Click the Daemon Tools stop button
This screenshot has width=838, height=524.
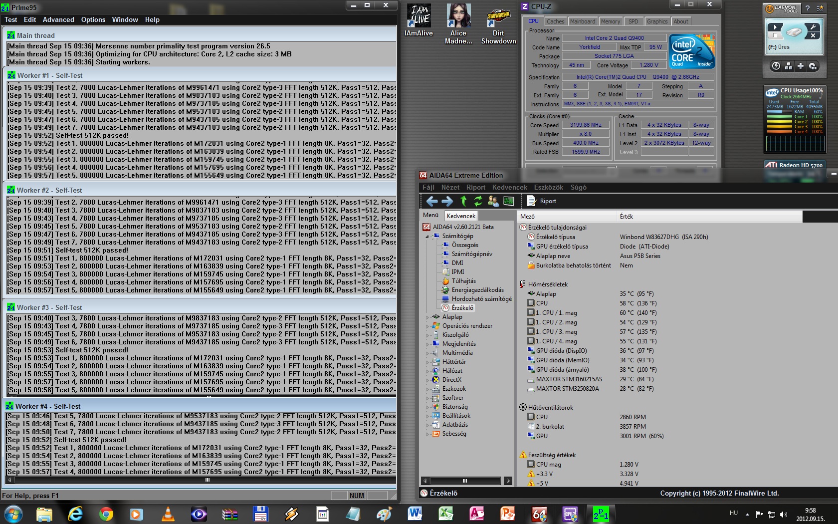(x=775, y=35)
